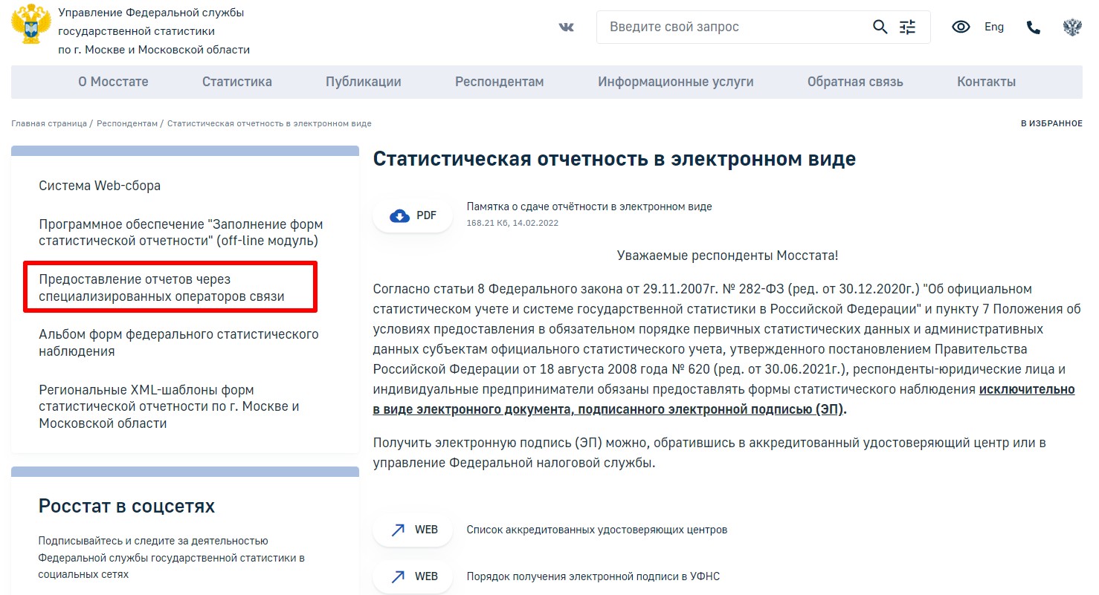Open advanced search filter sliders icon
Screen dimensions: 1099x595
click(908, 27)
